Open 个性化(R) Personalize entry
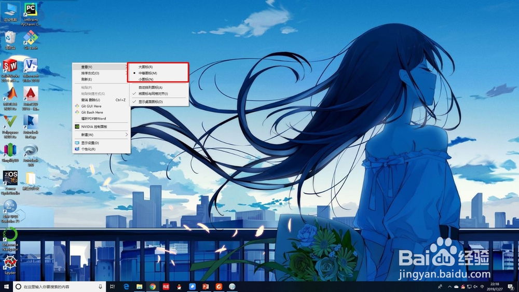 [x=101, y=149]
